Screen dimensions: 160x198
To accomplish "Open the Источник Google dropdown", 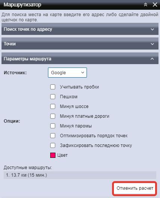I will pos(67,73).
